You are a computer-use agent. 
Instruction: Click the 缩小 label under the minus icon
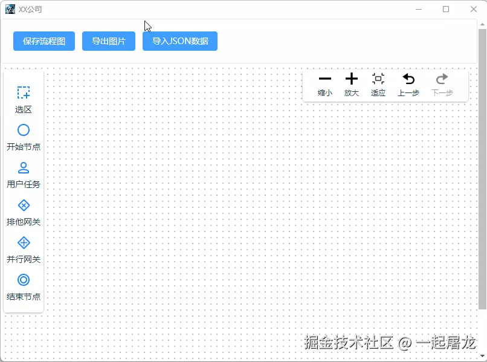click(x=325, y=93)
